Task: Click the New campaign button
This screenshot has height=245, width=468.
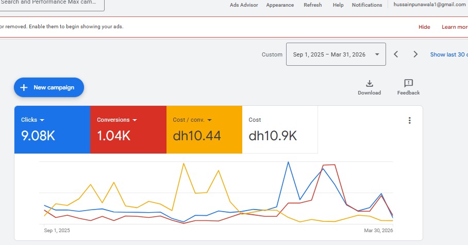Action: [49, 87]
